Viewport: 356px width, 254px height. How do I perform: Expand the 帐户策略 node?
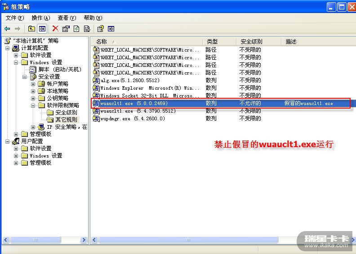(x=33, y=84)
